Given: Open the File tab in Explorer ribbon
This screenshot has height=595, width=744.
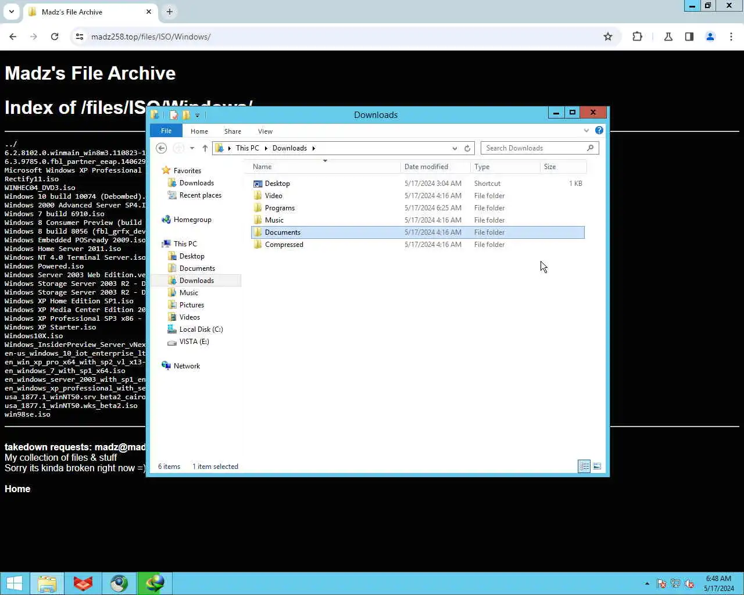Looking at the screenshot, I should 166,131.
